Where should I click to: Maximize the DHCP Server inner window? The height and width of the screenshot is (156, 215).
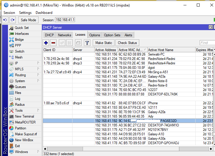click(211, 27)
